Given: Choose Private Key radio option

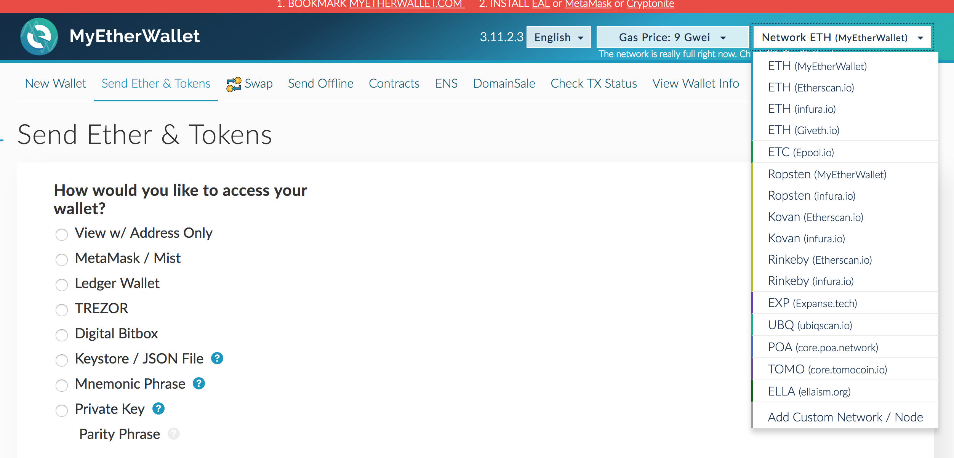Looking at the screenshot, I should [62, 410].
